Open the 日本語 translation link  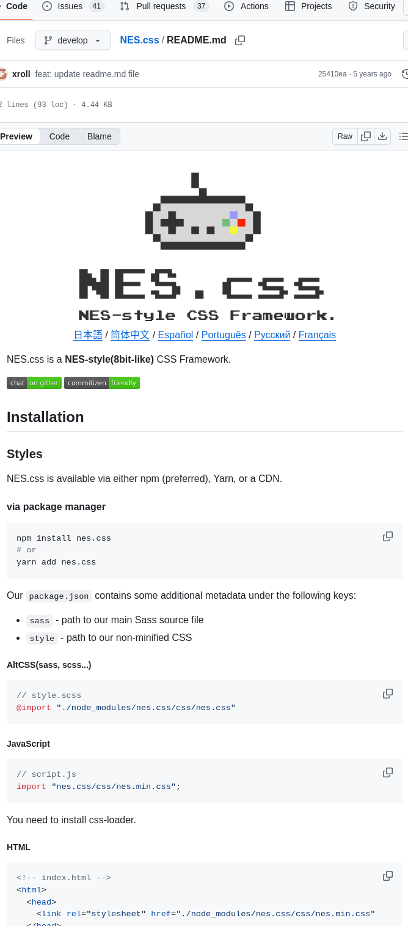87,335
